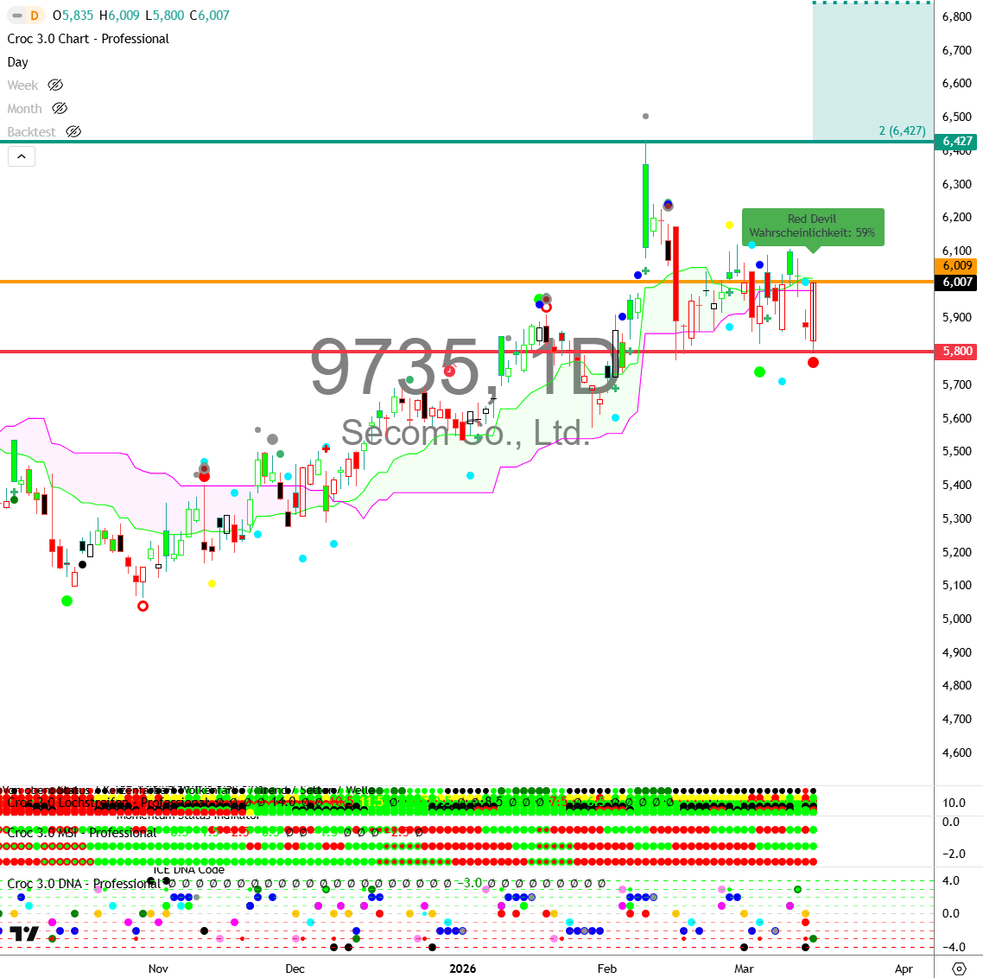Click the red 5,800 price axis label
Image resolution: width=983 pixels, height=978 pixels.
point(957,352)
